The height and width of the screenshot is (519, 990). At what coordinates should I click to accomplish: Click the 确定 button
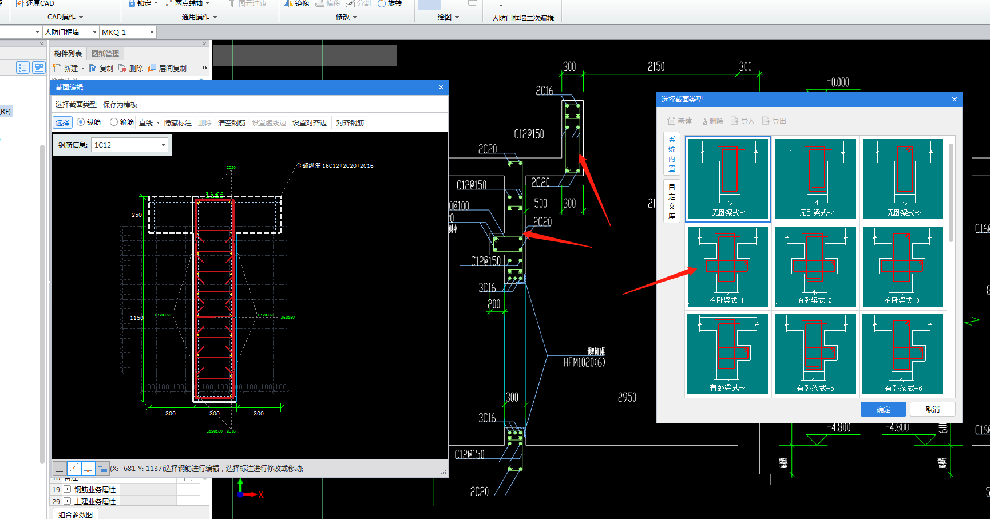coord(884,410)
